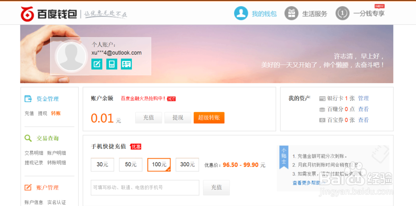Click the ID card verification icon
Screen dimensions: 416x206
(x=126, y=64)
